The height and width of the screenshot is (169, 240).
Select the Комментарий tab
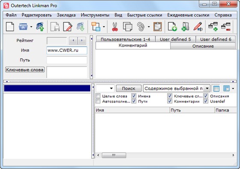tap(133, 45)
